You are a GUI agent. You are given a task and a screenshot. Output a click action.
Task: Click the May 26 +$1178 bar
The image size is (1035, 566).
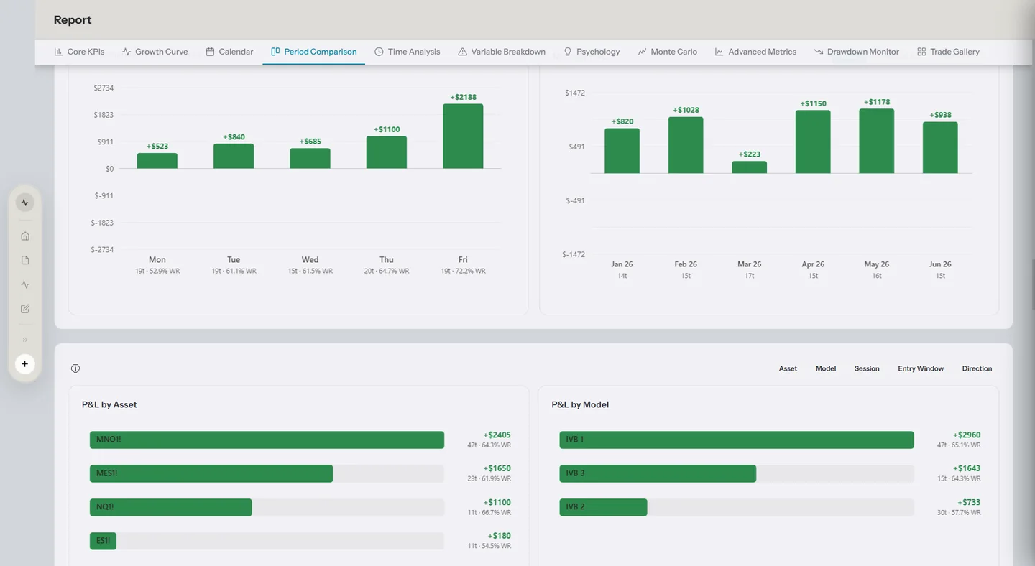877,141
